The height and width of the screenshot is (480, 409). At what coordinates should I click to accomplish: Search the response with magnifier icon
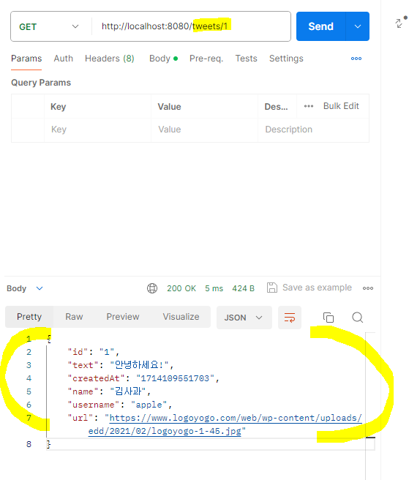357,318
